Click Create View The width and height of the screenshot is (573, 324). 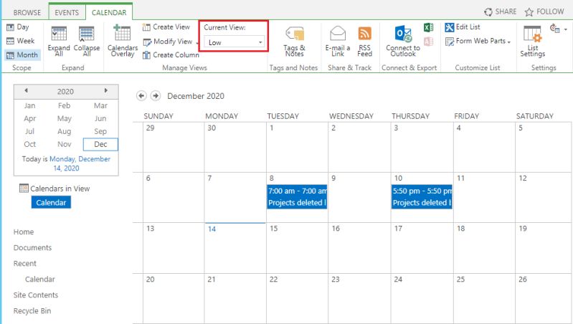pos(166,27)
